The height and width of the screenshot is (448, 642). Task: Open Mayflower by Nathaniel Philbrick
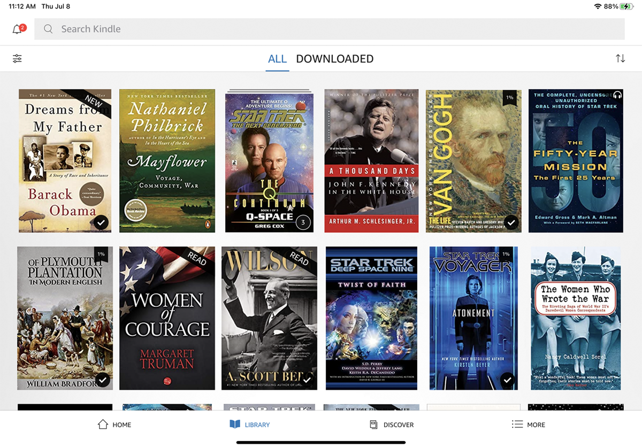coord(167,161)
